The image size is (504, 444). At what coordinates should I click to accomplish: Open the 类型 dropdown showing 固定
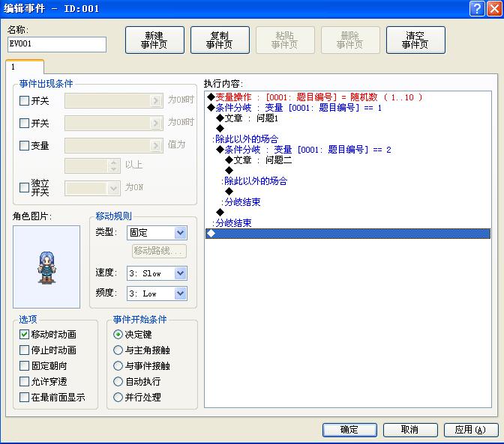point(157,233)
